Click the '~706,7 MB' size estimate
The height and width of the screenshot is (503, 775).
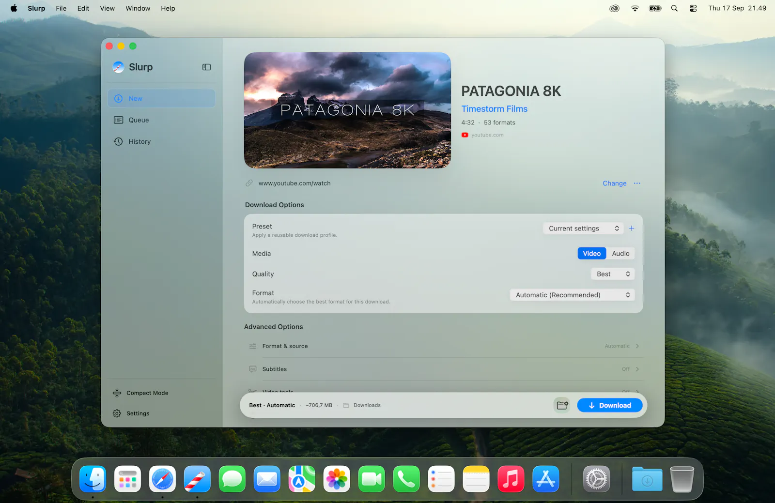point(319,405)
